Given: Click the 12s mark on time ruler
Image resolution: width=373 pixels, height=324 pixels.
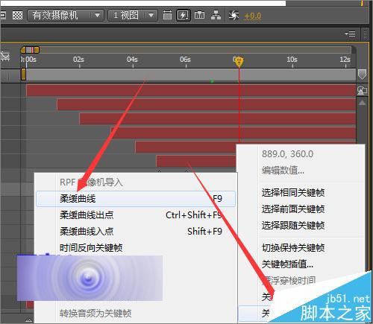Looking at the screenshot, I should tap(345, 60).
